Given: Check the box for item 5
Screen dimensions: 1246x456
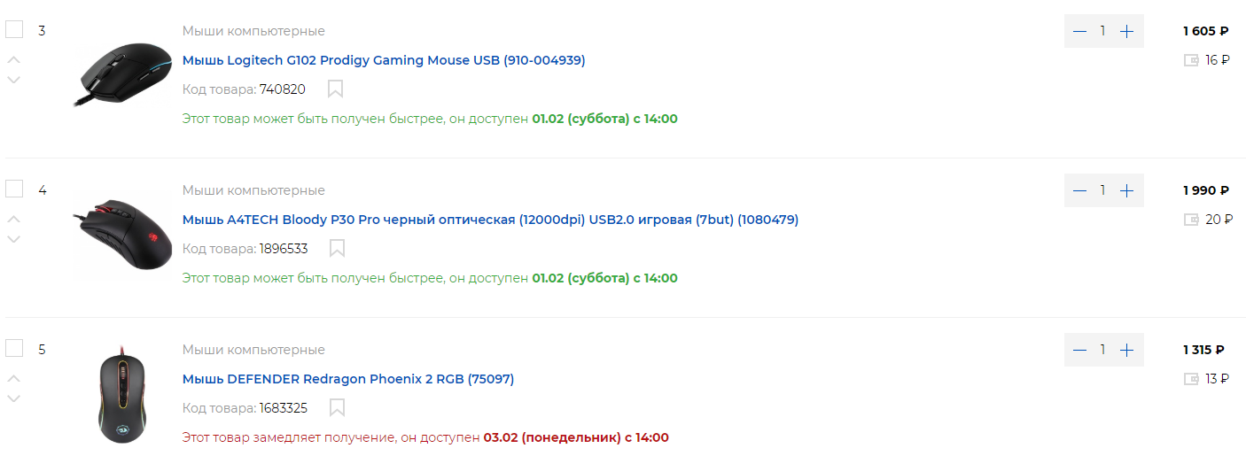Looking at the screenshot, I should (x=14, y=348).
